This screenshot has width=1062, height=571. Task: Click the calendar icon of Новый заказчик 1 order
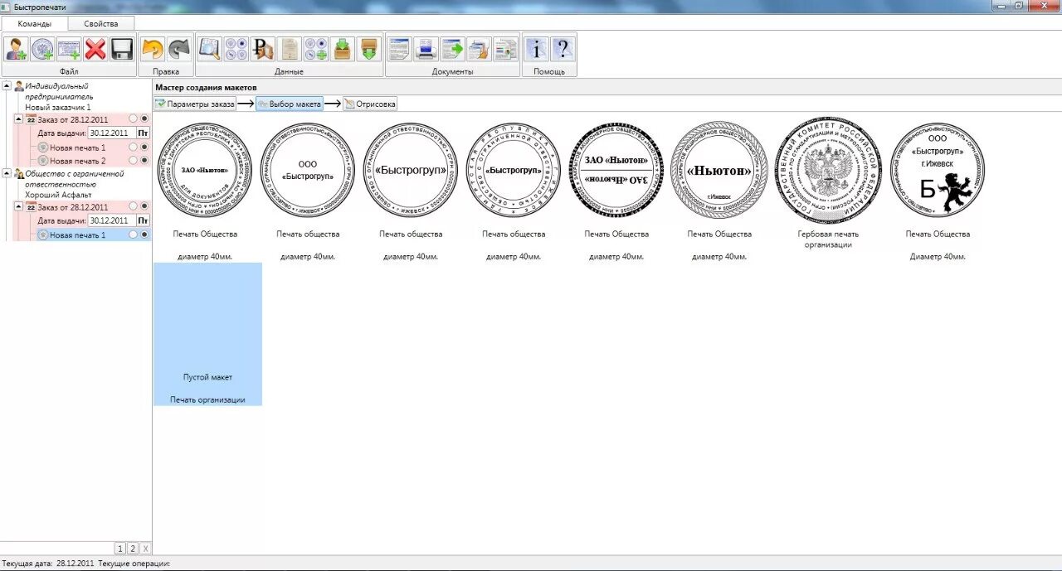(x=31, y=120)
